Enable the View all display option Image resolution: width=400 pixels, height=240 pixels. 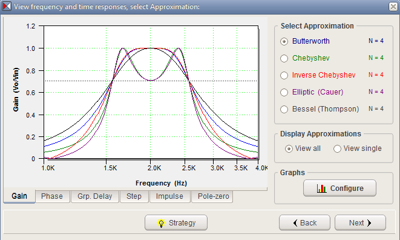[289, 148]
